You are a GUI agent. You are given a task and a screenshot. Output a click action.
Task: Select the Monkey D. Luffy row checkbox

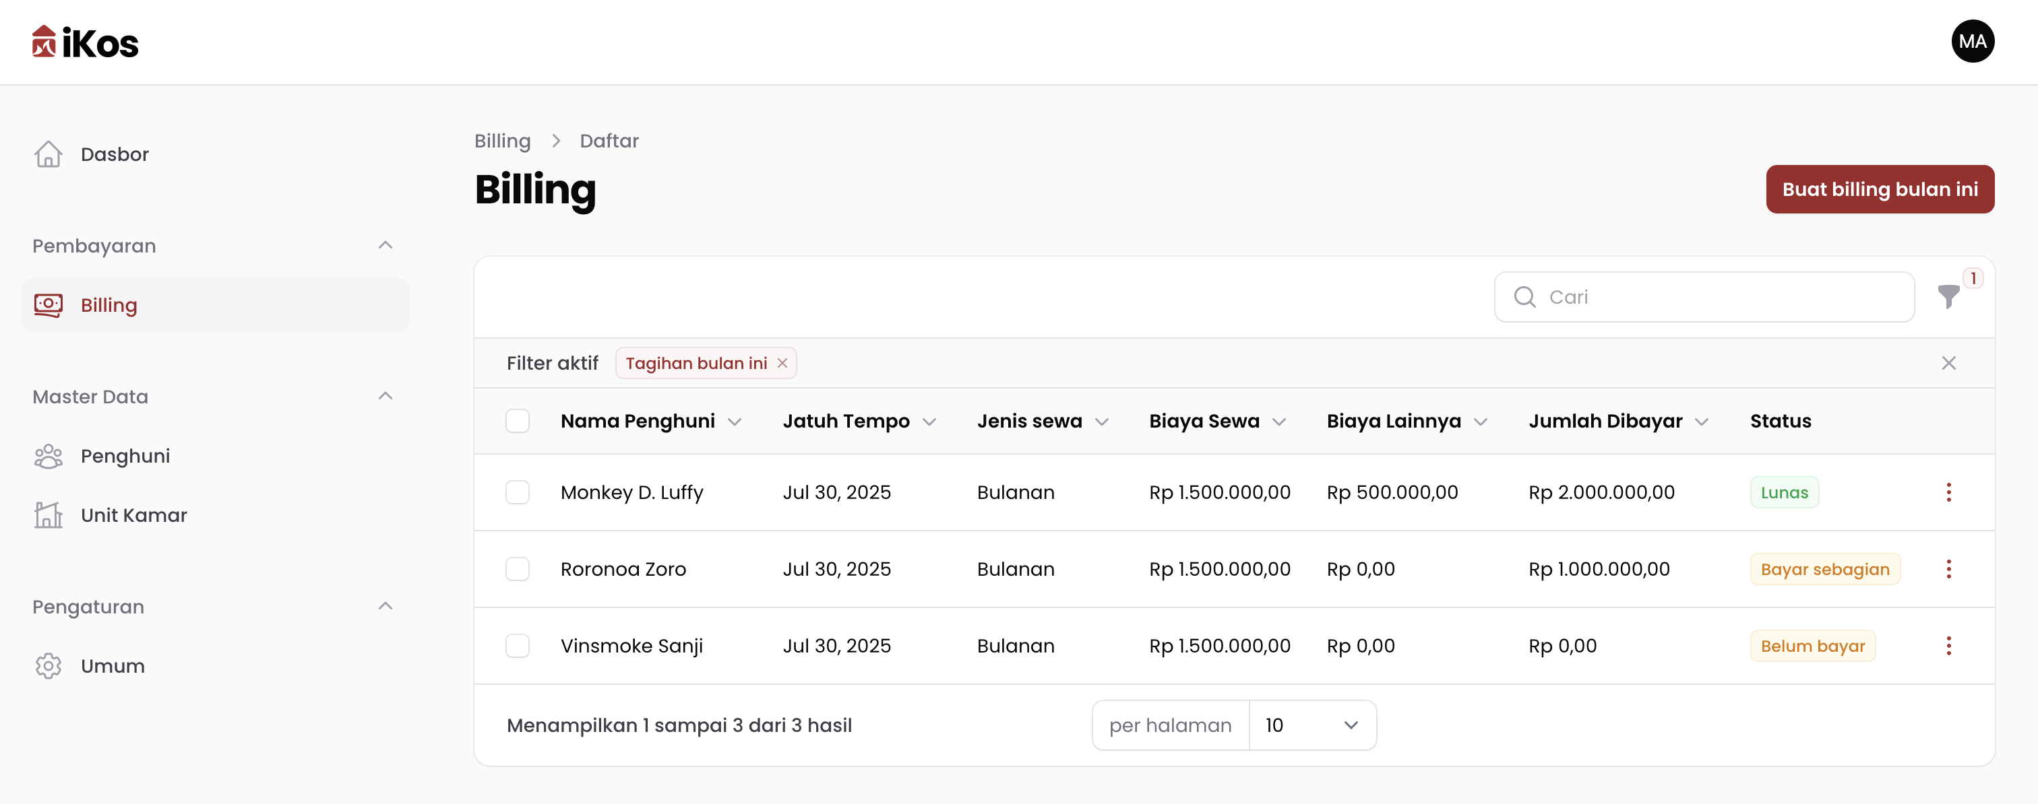tap(518, 492)
